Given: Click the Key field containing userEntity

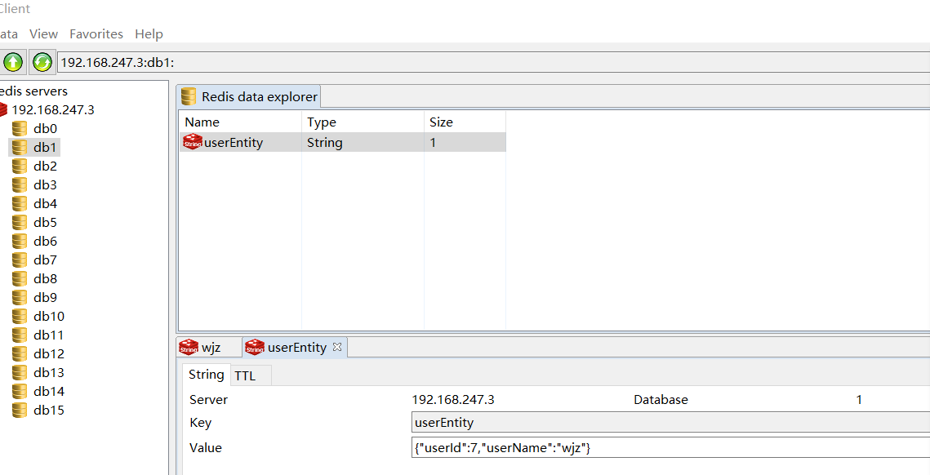Looking at the screenshot, I should (x=671, y=423).
